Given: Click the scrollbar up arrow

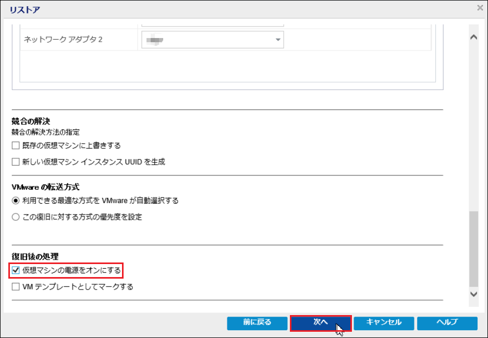Looking at the screenshot, I should (x=474, y=37).
